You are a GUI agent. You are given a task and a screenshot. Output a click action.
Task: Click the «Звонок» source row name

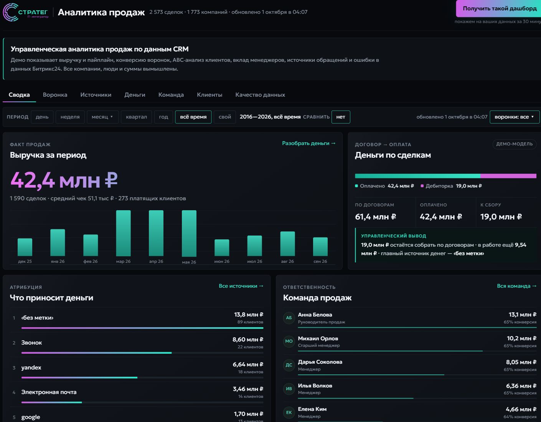click(x=31, y=343)
